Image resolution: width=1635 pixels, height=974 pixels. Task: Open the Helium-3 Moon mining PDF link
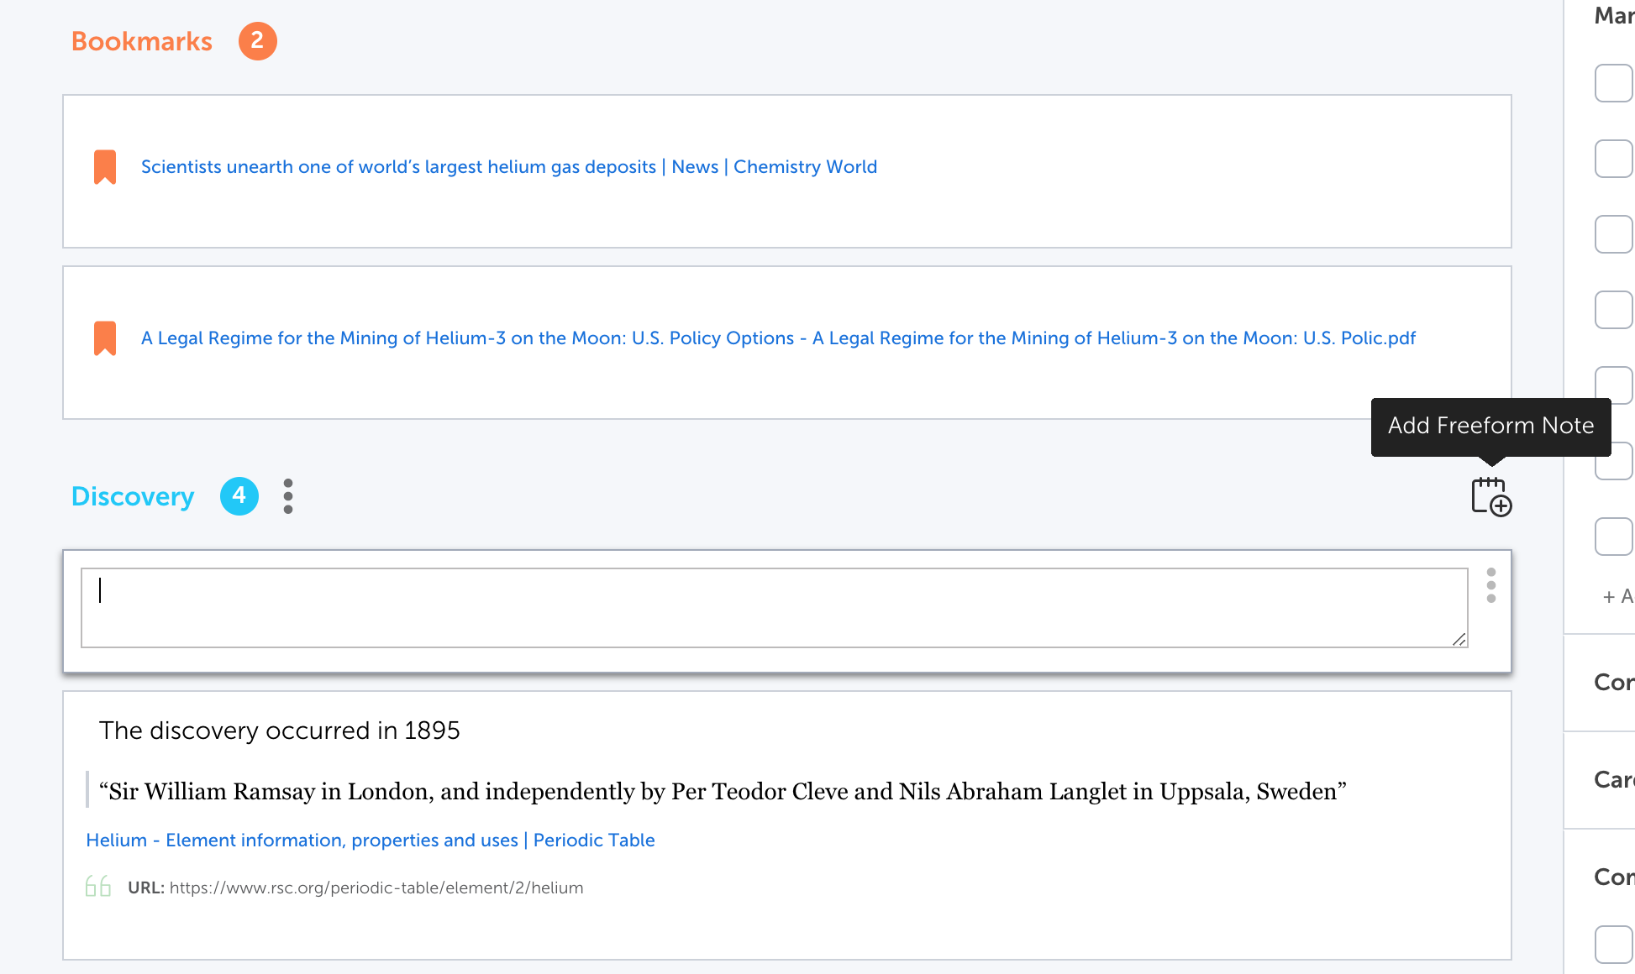tap(777, 338)
